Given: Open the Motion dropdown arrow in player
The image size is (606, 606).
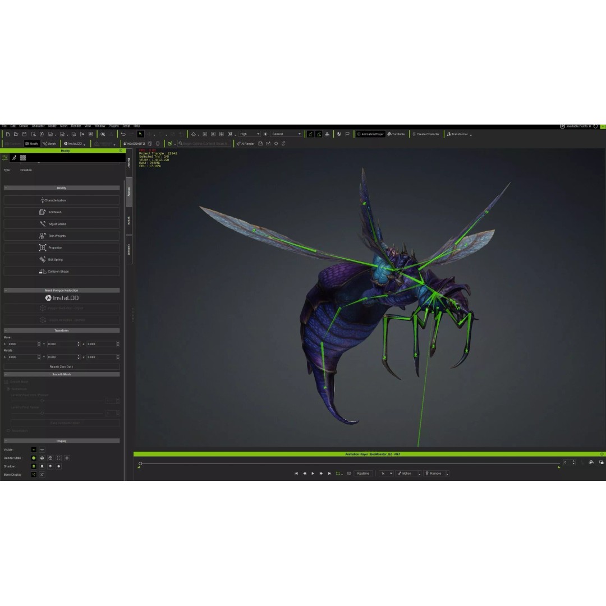Looking at the screenshot, I should click(x=419, y=474).
